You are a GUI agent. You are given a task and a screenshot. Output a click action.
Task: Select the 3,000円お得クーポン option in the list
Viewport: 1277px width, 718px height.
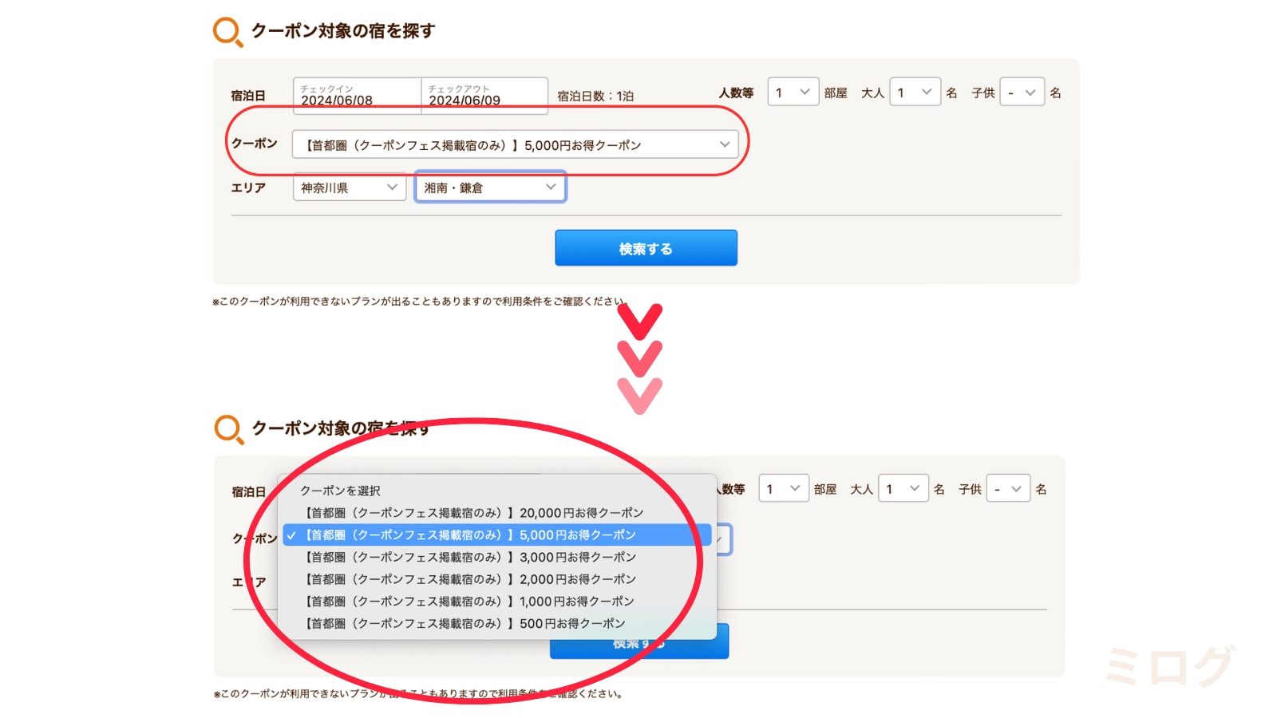click(x=496, y=557)
